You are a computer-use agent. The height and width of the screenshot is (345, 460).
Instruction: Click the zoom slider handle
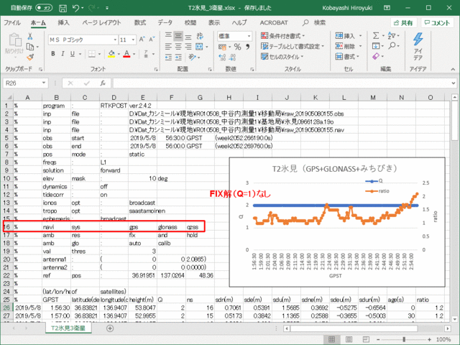pos(404,339)
